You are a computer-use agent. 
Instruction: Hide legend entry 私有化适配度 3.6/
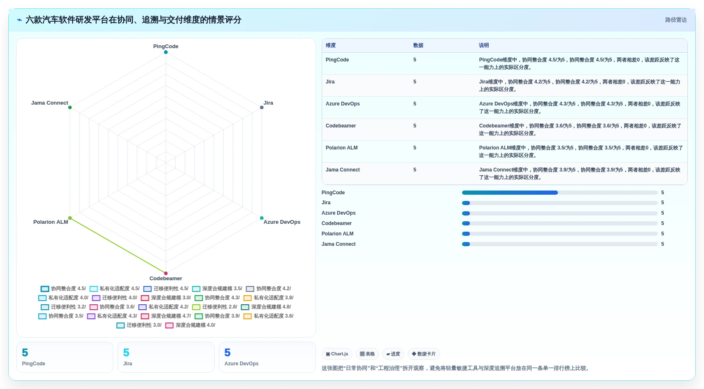tap(268, 316)
